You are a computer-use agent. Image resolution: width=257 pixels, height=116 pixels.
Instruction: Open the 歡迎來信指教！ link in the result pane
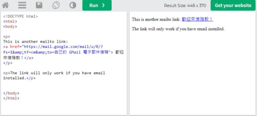(x=197, y=19)
